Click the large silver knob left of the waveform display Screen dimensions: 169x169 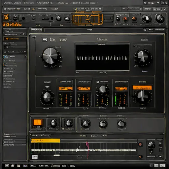coord(51,56)
